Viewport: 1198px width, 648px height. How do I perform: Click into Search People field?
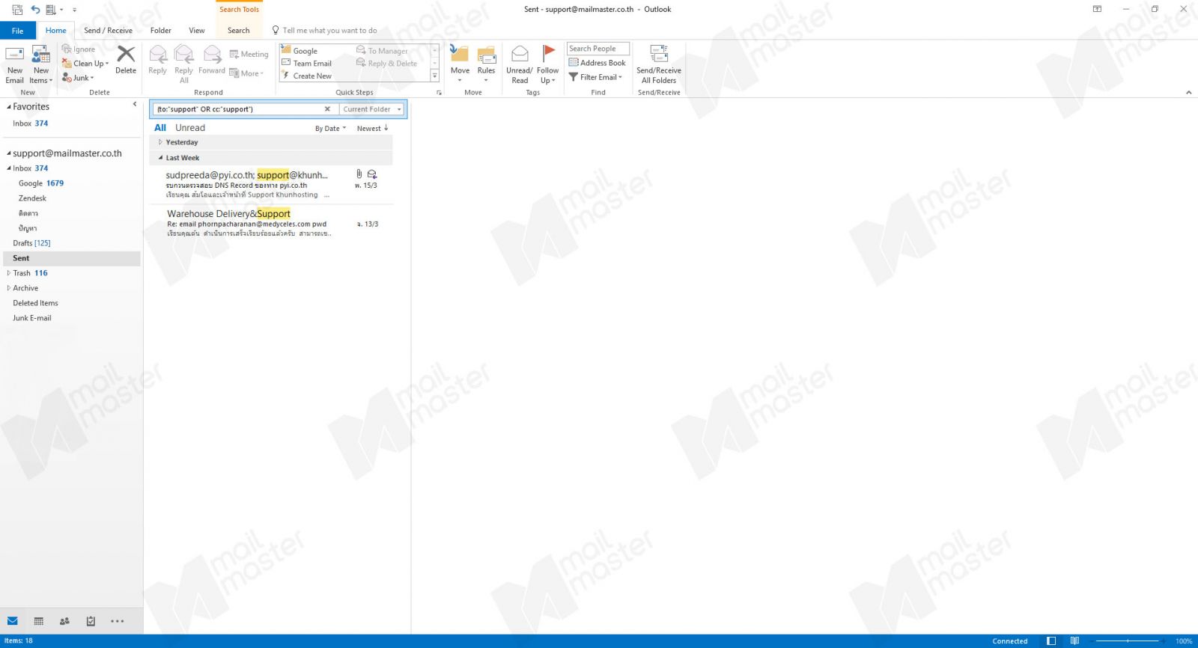[598, 49]
